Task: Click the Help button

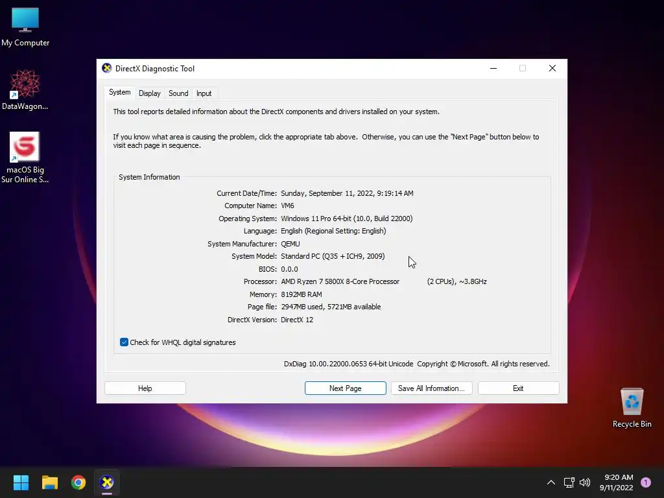Action: (145, 388)
